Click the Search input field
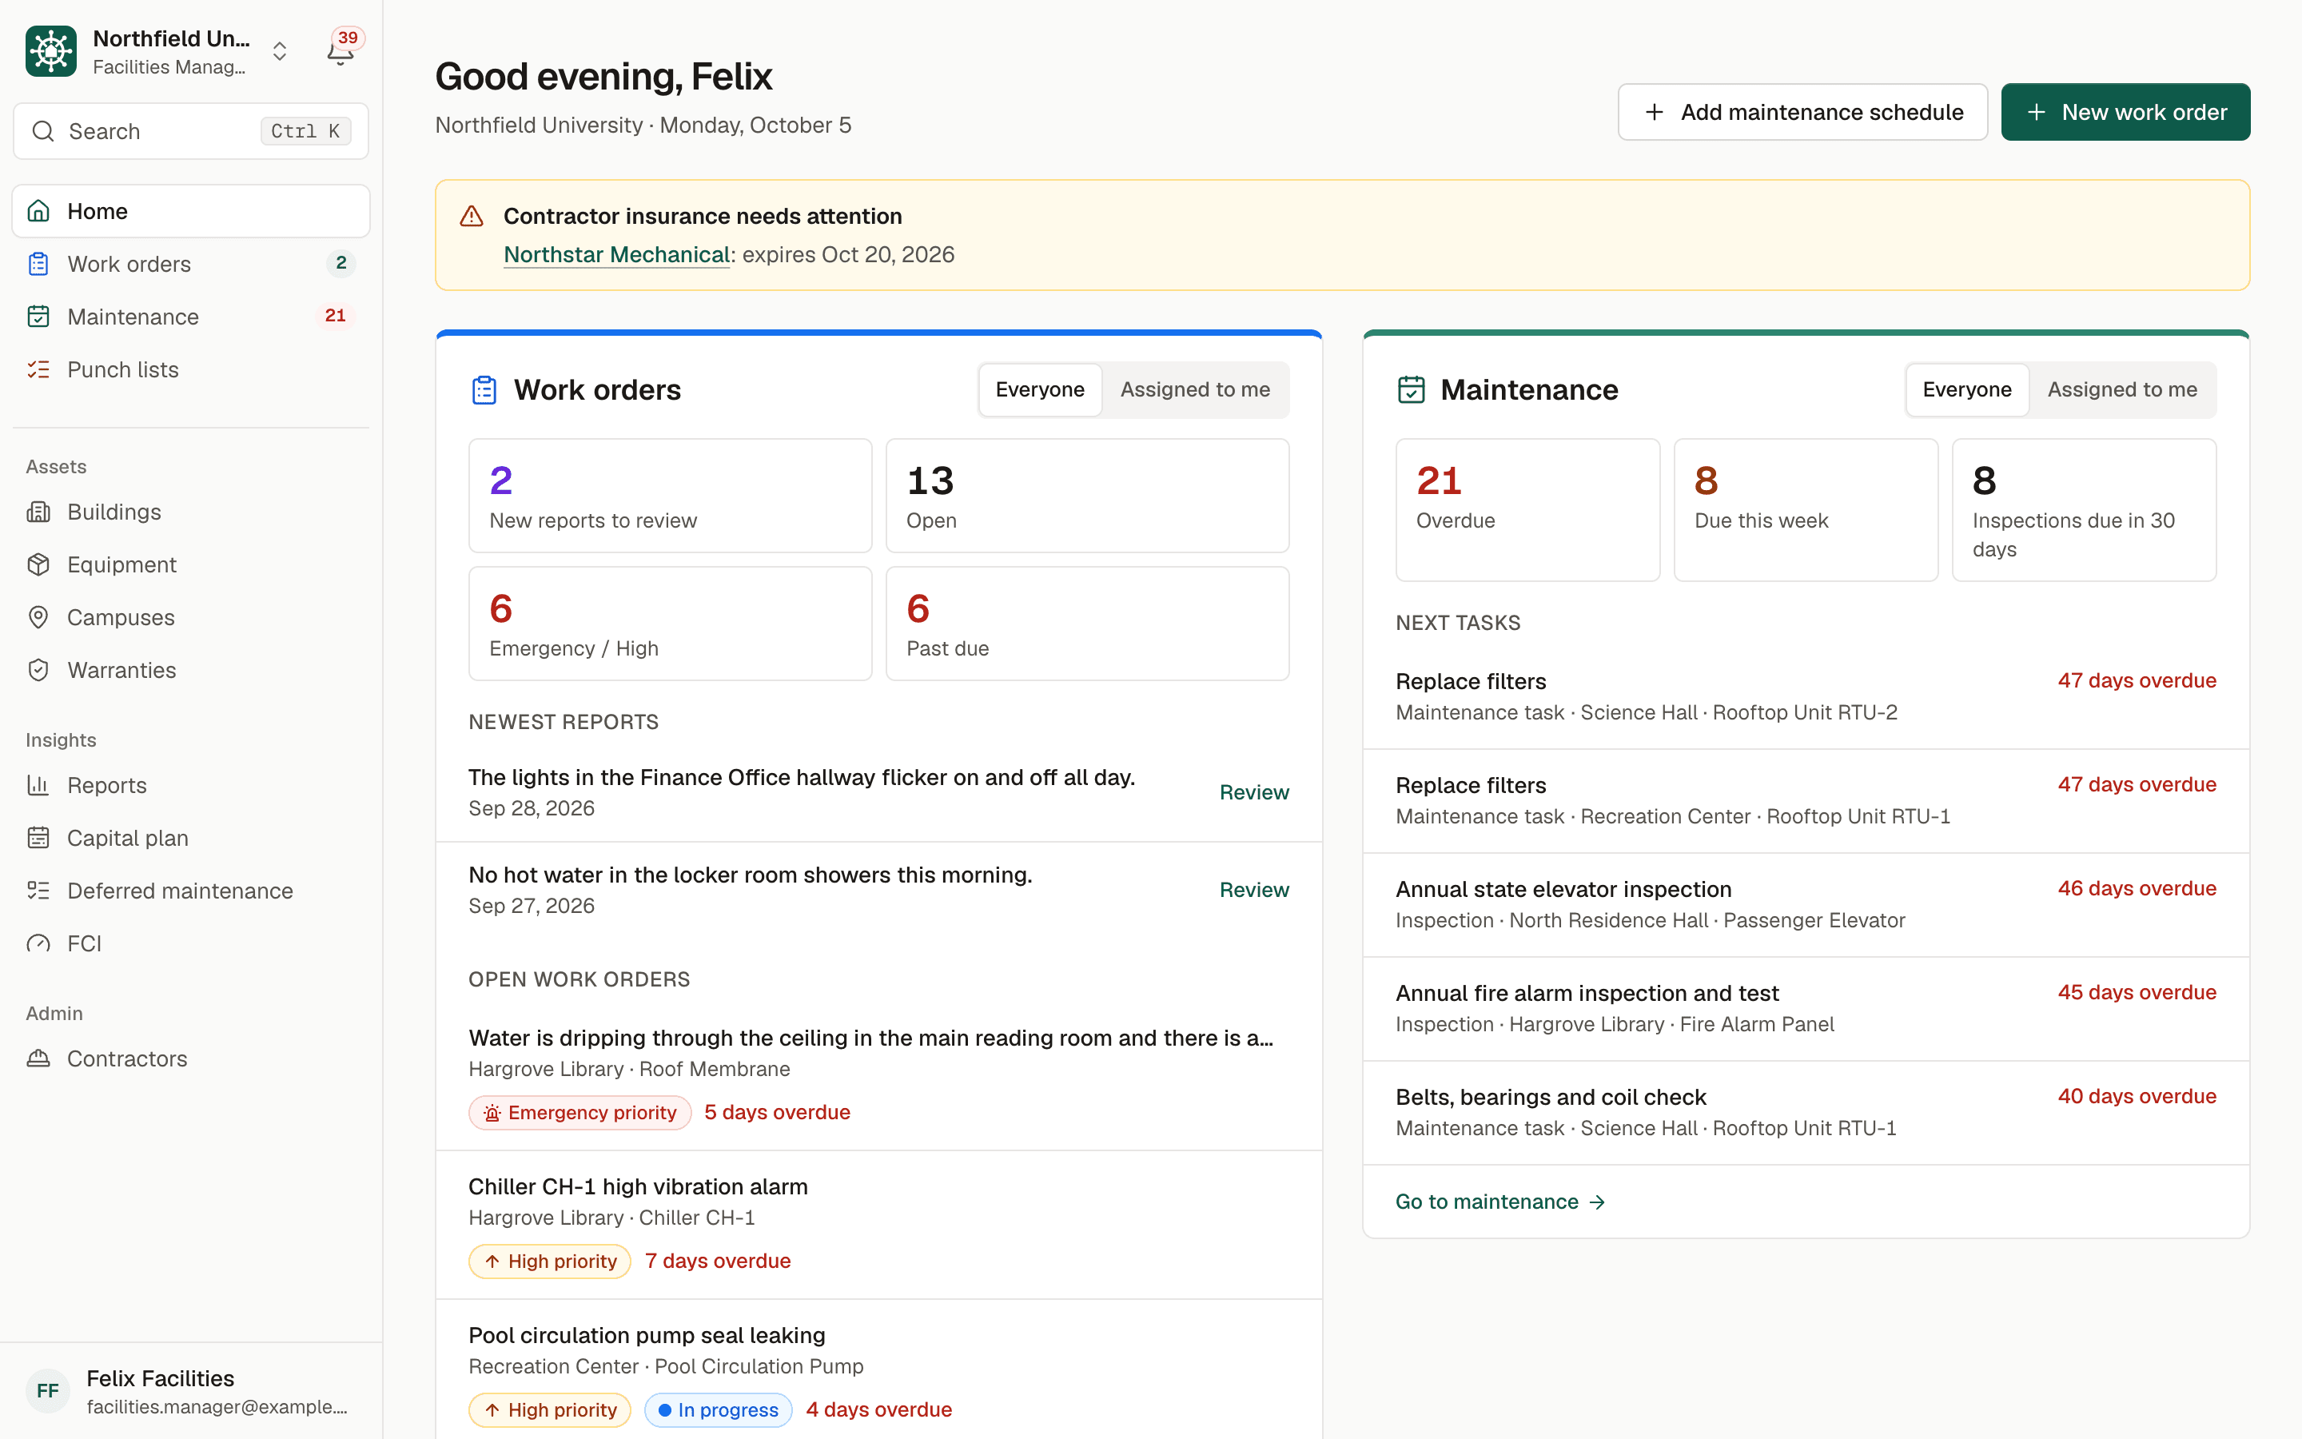Image resolution: width=2302 pixels, height=1439 pixels. coord(191,131)
